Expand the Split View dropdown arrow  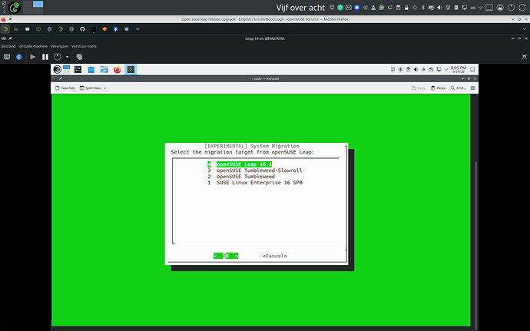[x=104, y=88]
